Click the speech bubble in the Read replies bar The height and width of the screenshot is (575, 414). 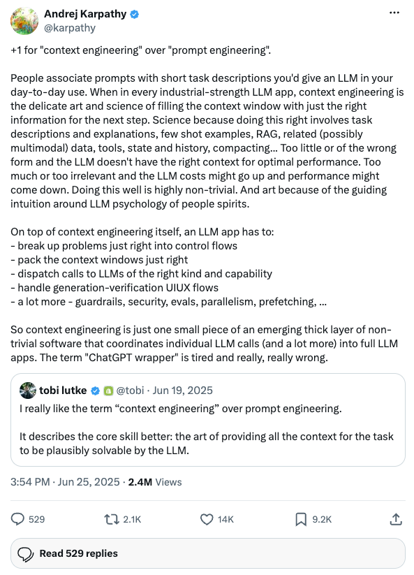pyautogui.click(x=26, y=554)
